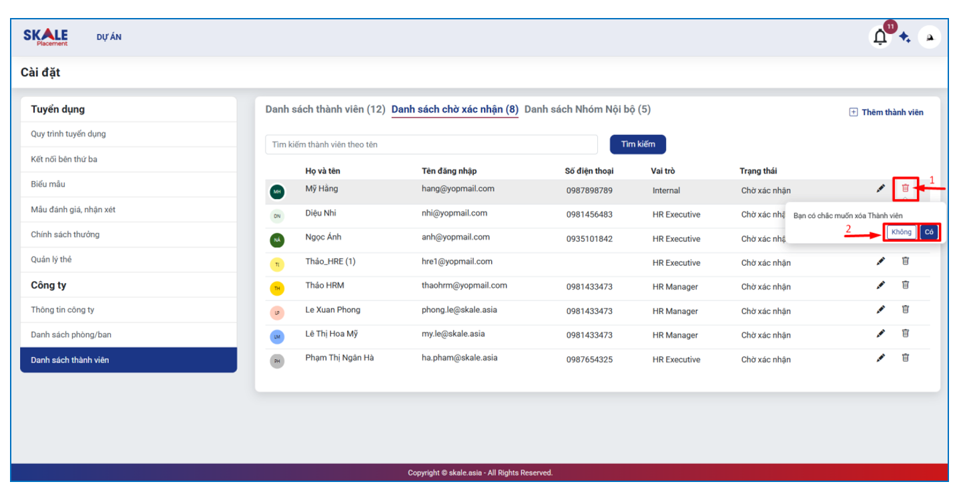This screenshot has width=953, height=492.
Task: Click Thêm thành viên to add member
Action: point(886,112)
